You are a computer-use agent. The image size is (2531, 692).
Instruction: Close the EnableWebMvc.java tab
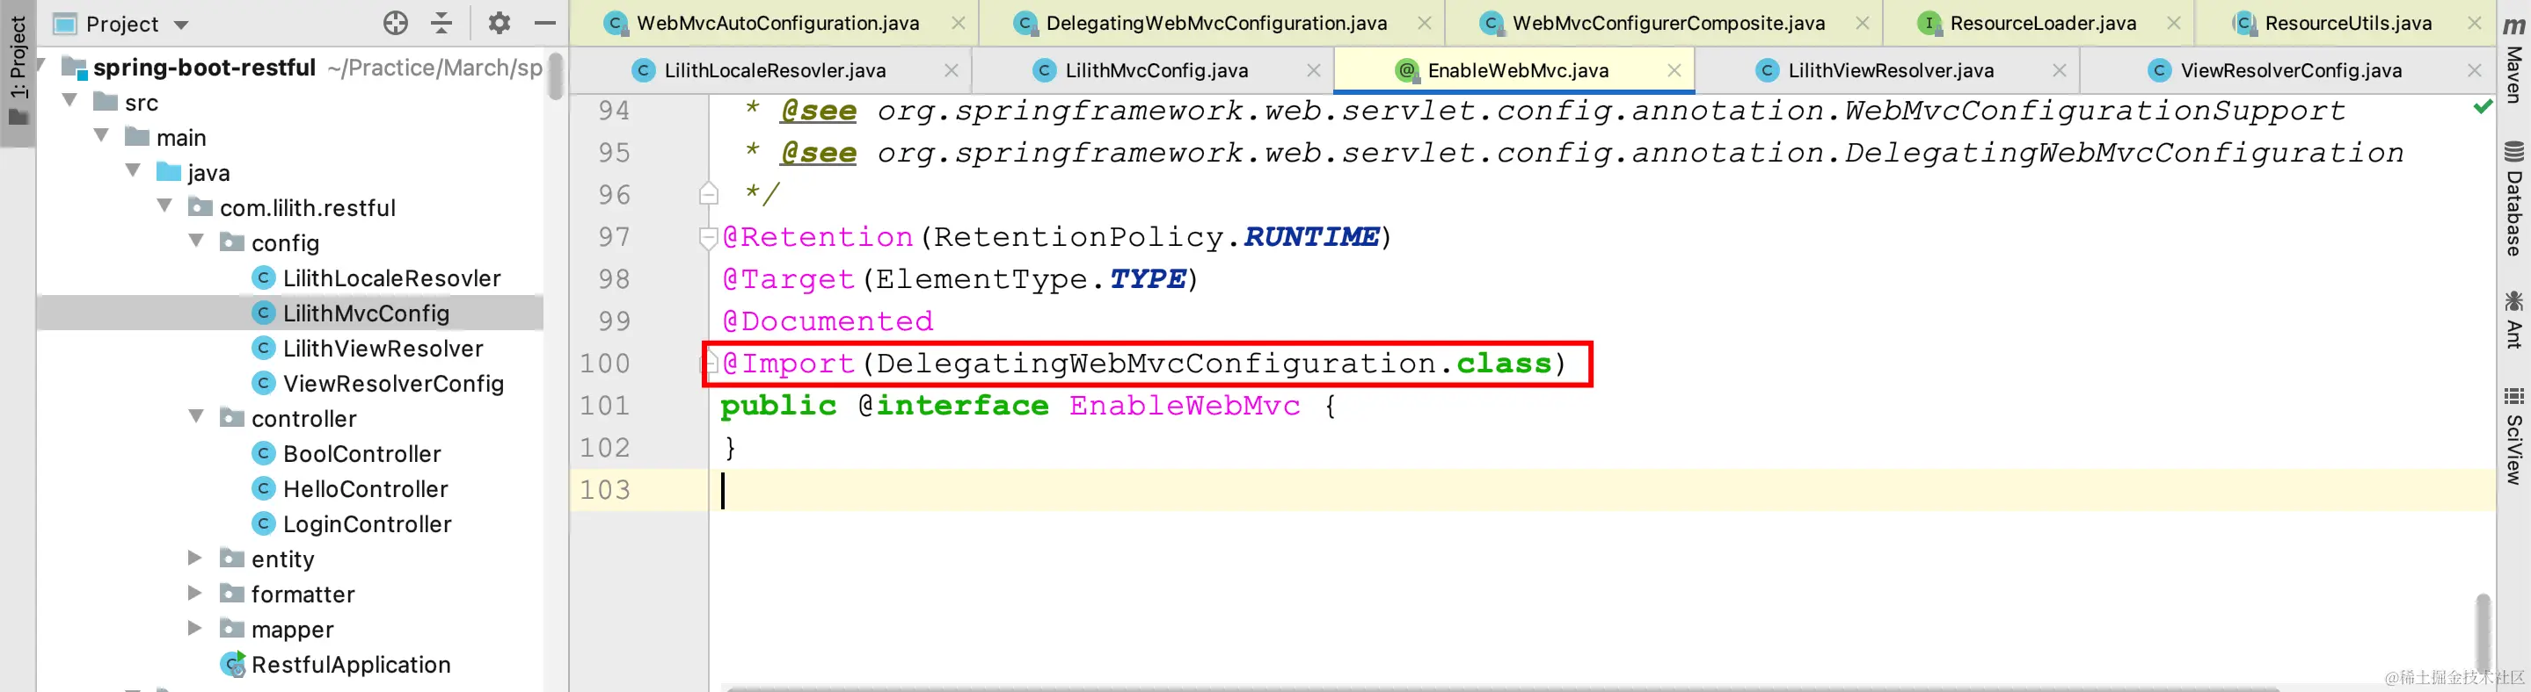pos(1674,70)
